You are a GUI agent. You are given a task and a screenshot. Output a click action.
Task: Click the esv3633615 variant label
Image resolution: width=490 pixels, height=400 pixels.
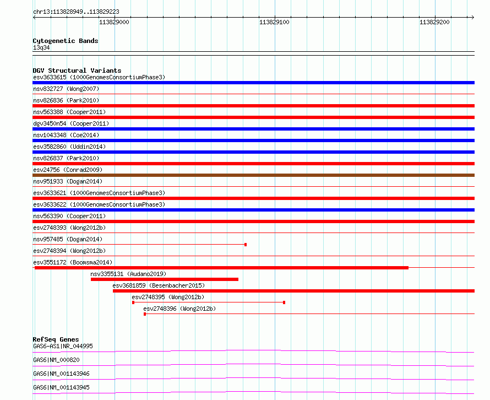coord(99,77)
